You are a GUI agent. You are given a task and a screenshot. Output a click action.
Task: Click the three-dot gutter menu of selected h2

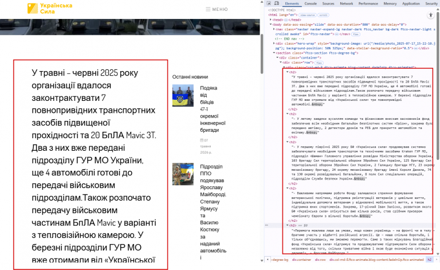tap(266, 225)
